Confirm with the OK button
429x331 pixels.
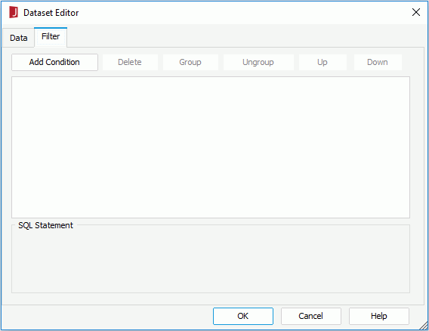pyautogui.click(x=243, y=316)
